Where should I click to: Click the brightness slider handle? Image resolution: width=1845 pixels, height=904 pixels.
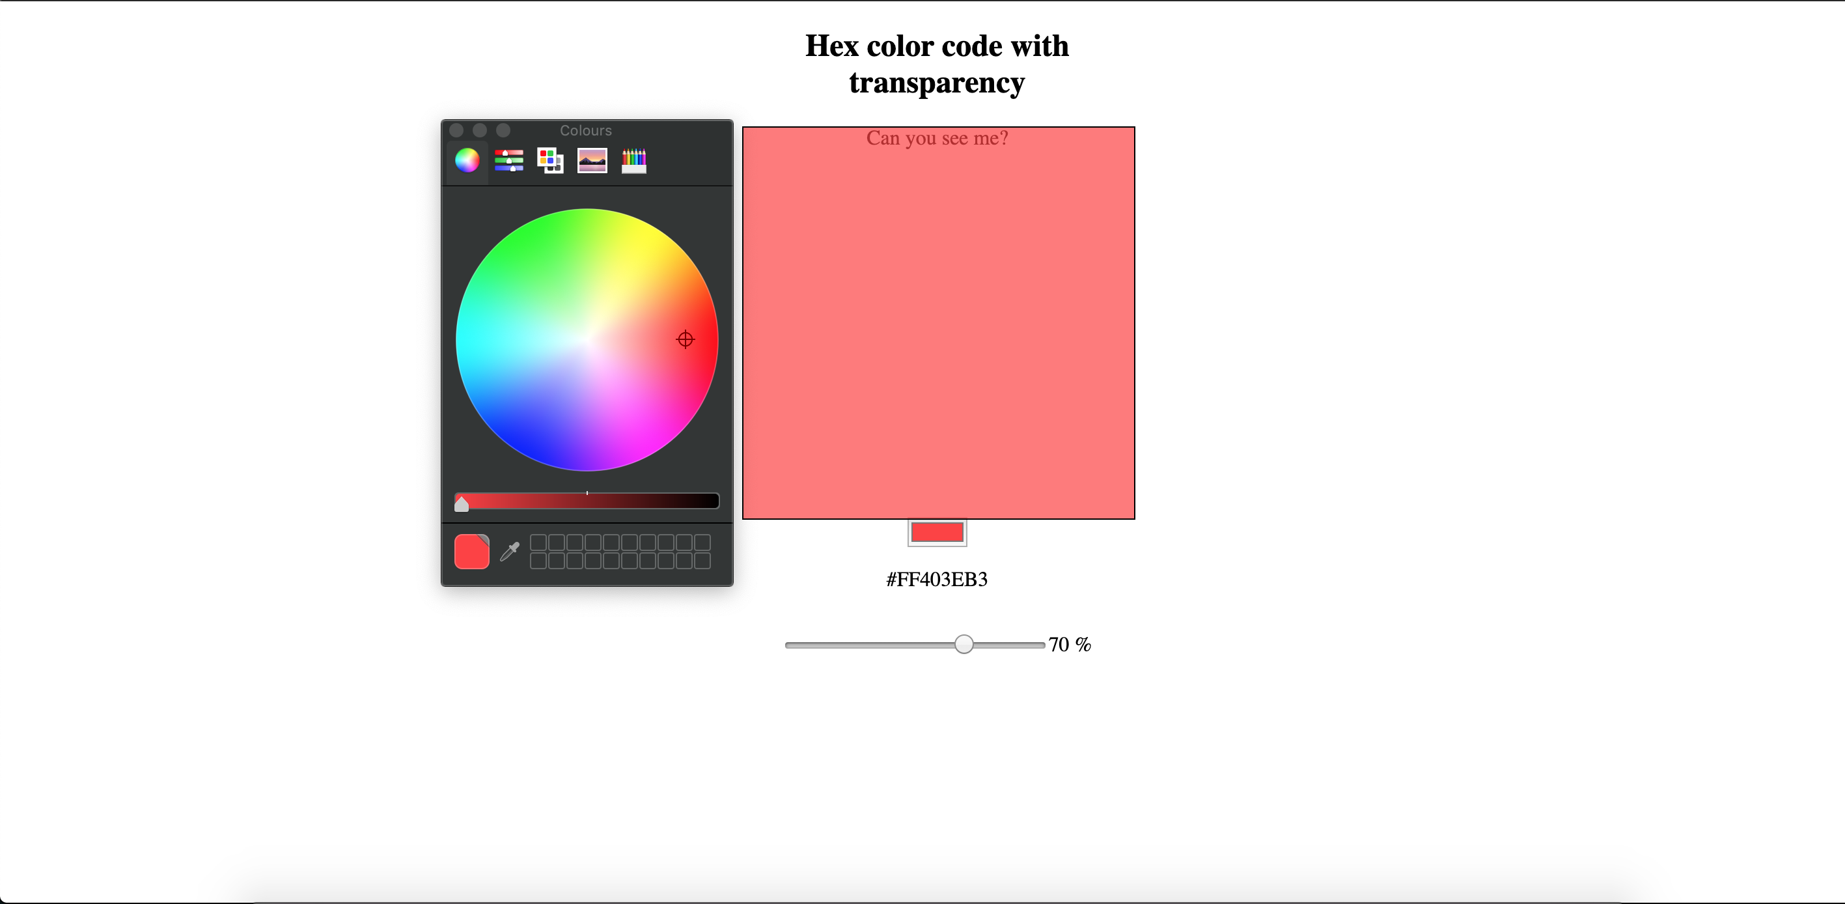pyautogui.click(x=463, y=503)
